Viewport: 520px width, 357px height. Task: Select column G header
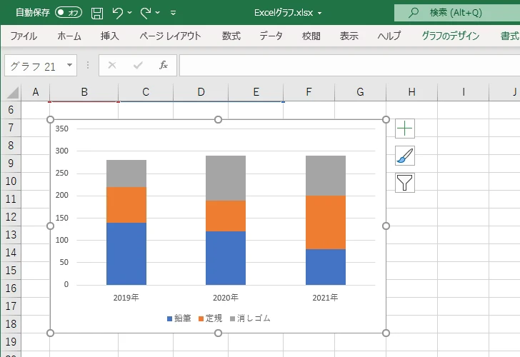[360, 92]
